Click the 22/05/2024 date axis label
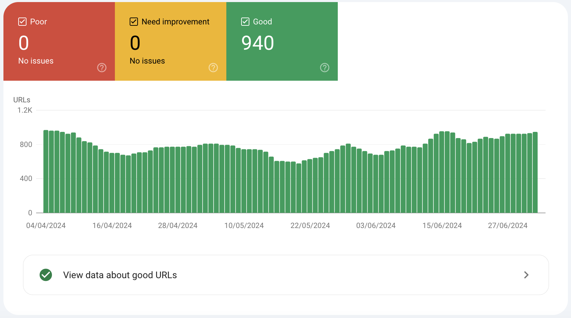 click(x=310, y=226)
